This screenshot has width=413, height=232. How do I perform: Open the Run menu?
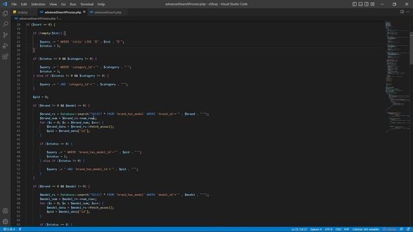pos(73,5)
